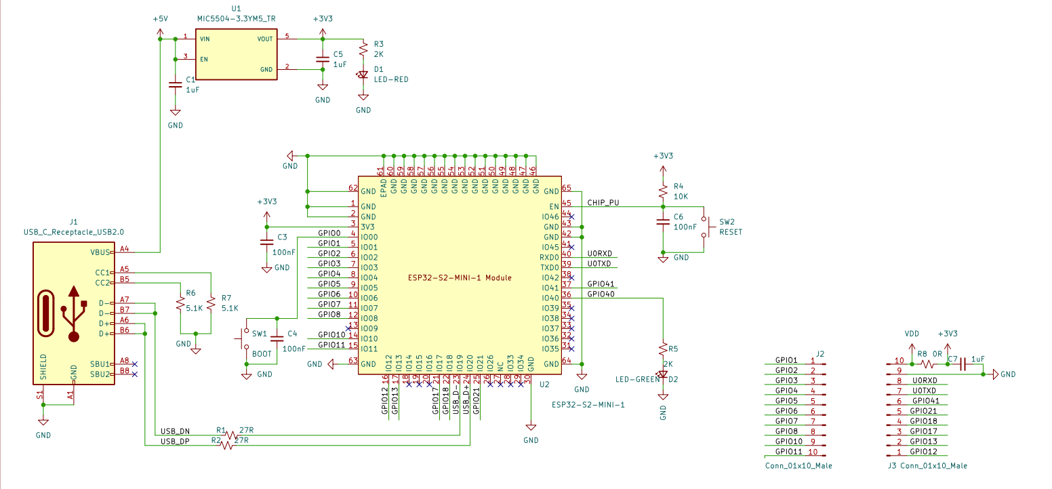Image resolution: width=1052 pixels, height=489 pixels.
Task: Select the R2 27R resistor symbol
Action: [226, 445]
